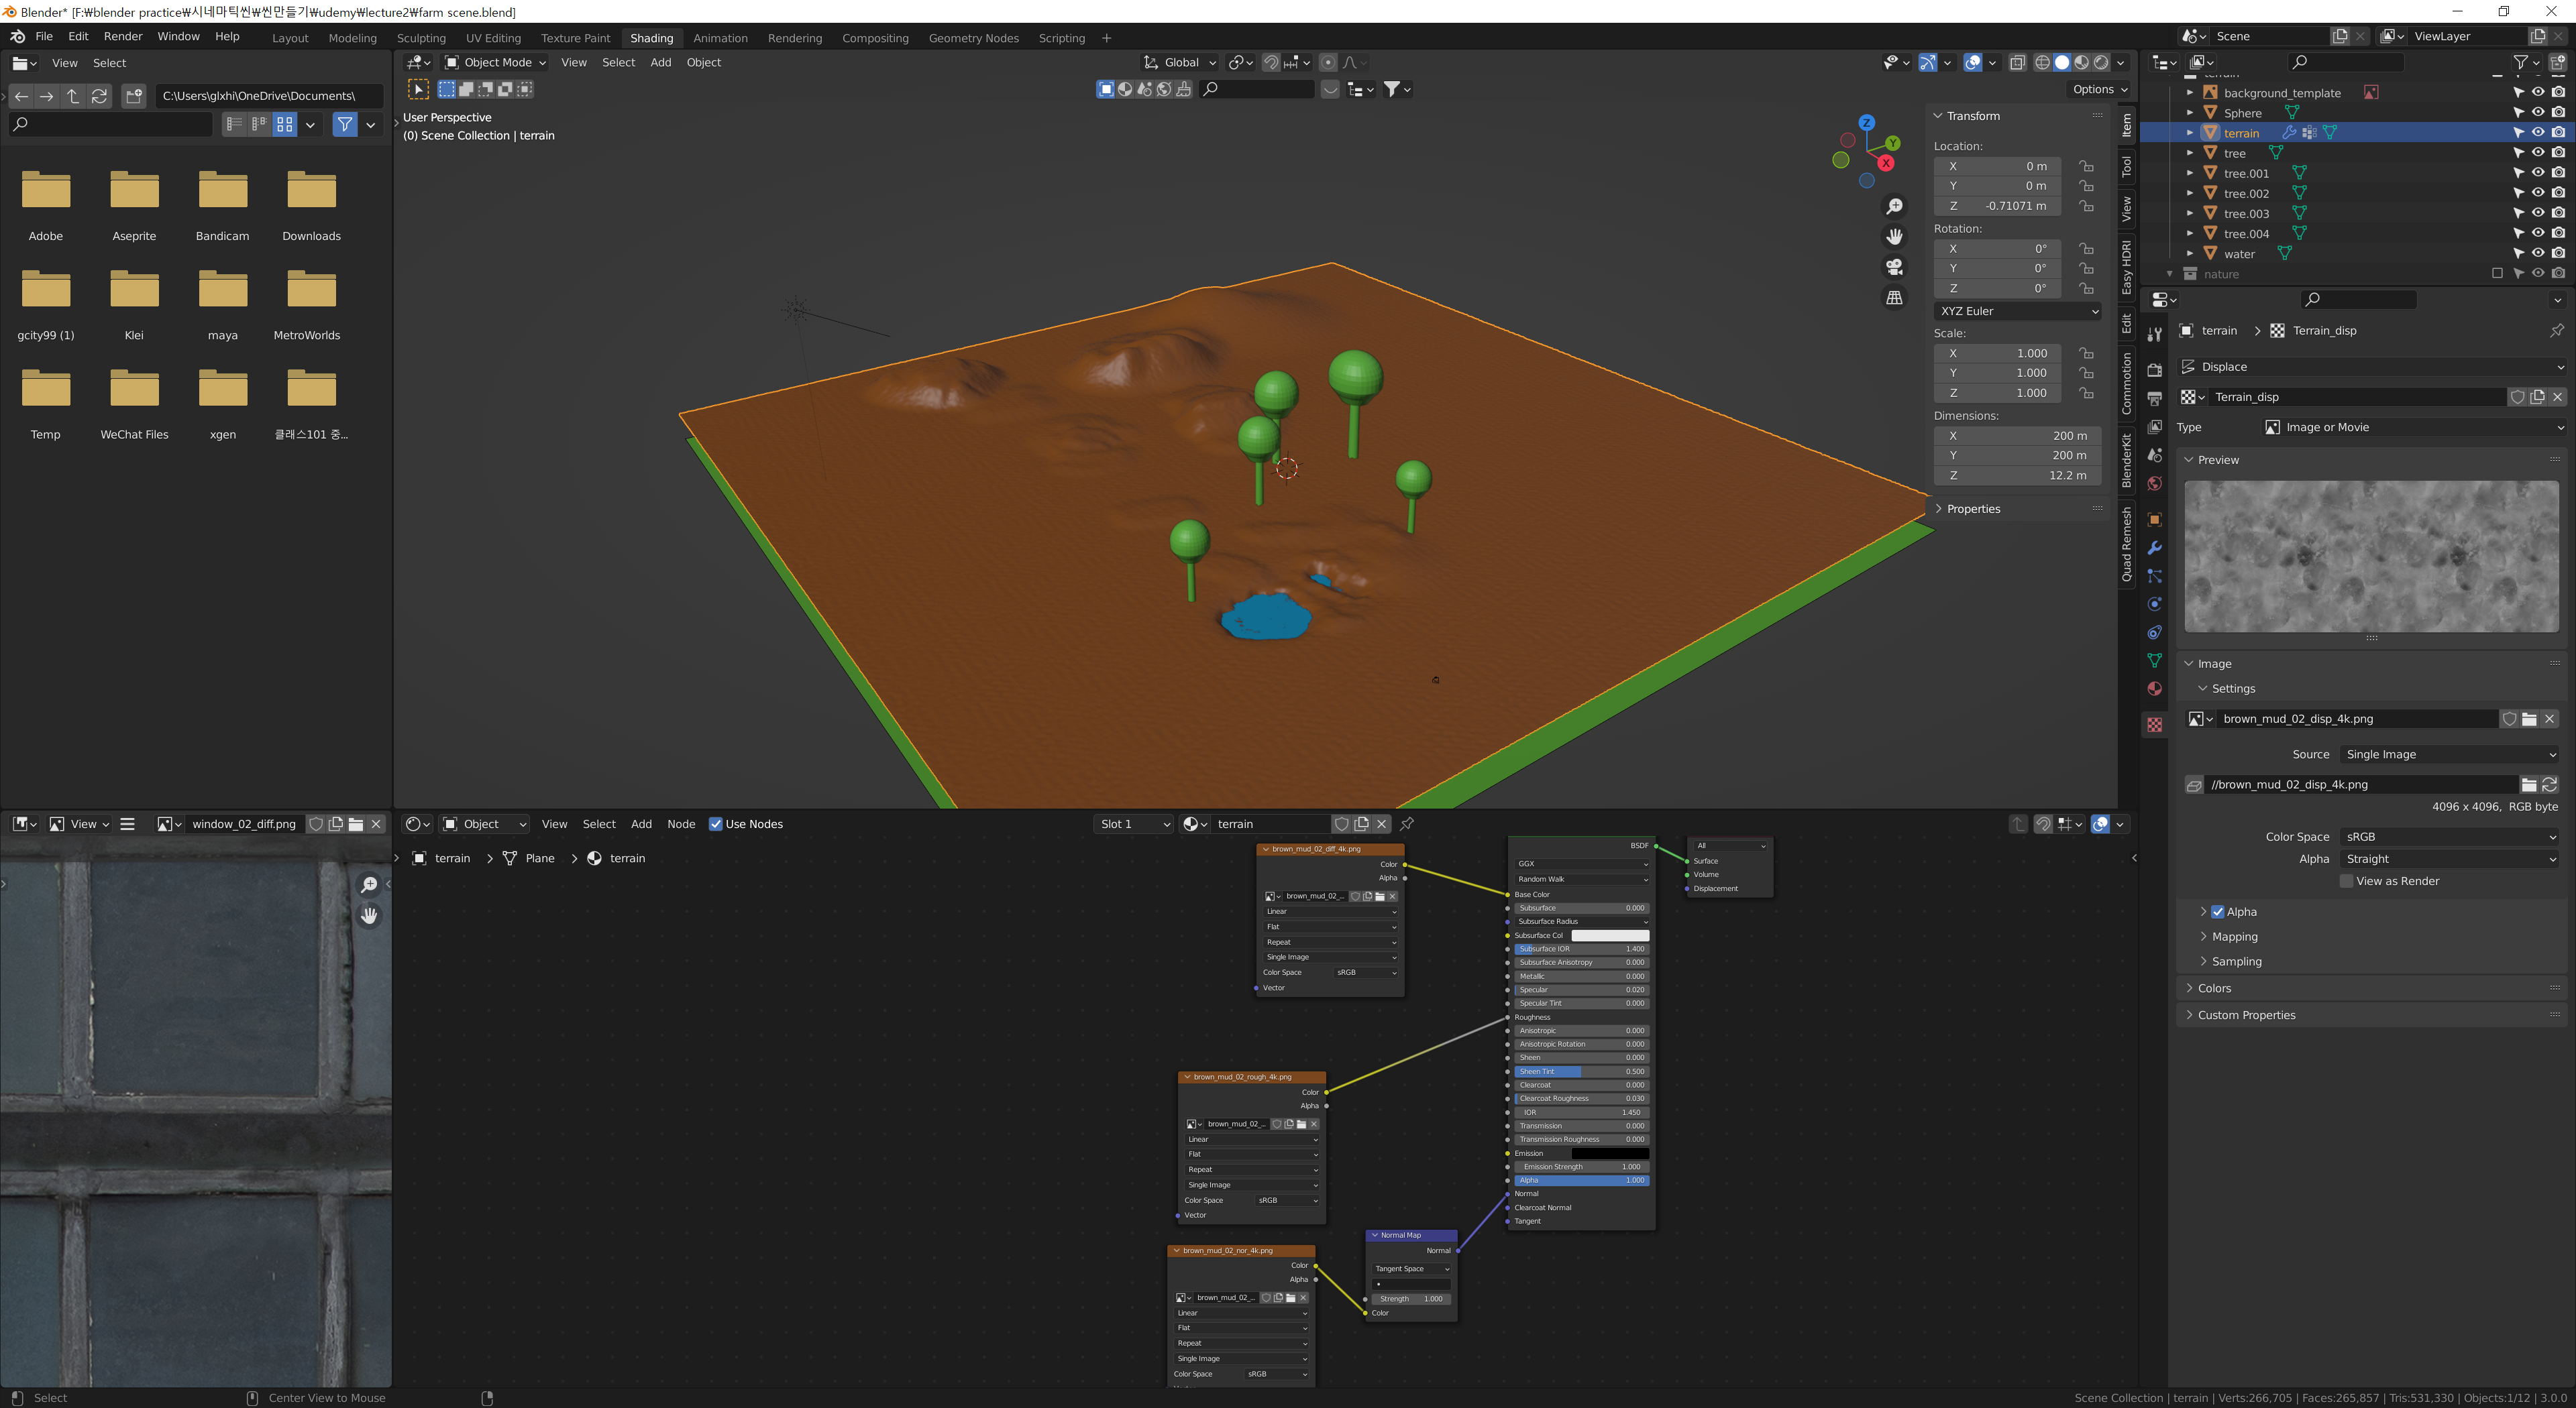Image resolution: width=2576 pixels, height=1408 pixels.
Task: Switch to the Geometry Nodes workspace tab
Action: (x=973, y=38)
